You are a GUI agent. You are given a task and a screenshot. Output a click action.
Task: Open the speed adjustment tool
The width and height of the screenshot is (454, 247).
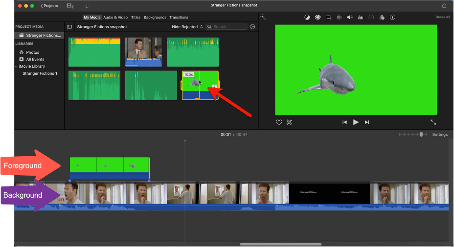click(371, 18)
